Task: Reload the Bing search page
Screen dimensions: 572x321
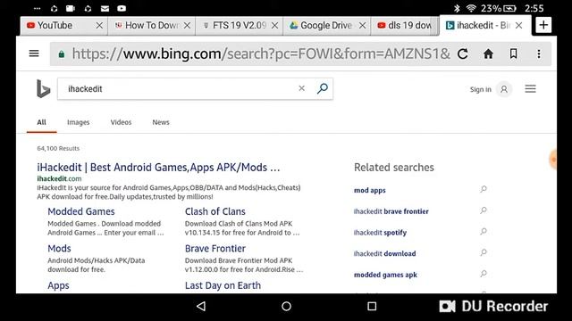Action: 463,53
